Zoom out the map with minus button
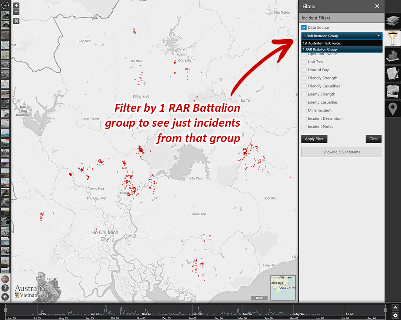The image size is (401, 320). coord(16,12)
